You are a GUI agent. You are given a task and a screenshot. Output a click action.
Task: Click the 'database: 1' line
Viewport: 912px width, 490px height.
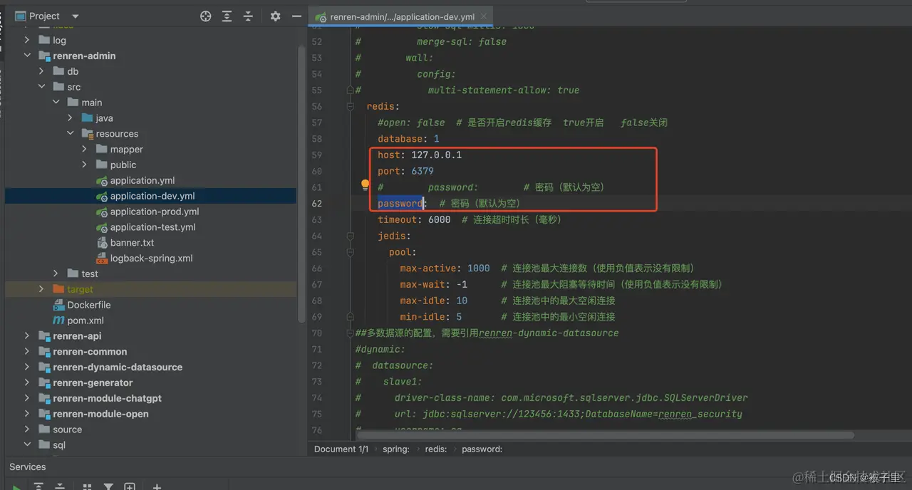point(408,138)
